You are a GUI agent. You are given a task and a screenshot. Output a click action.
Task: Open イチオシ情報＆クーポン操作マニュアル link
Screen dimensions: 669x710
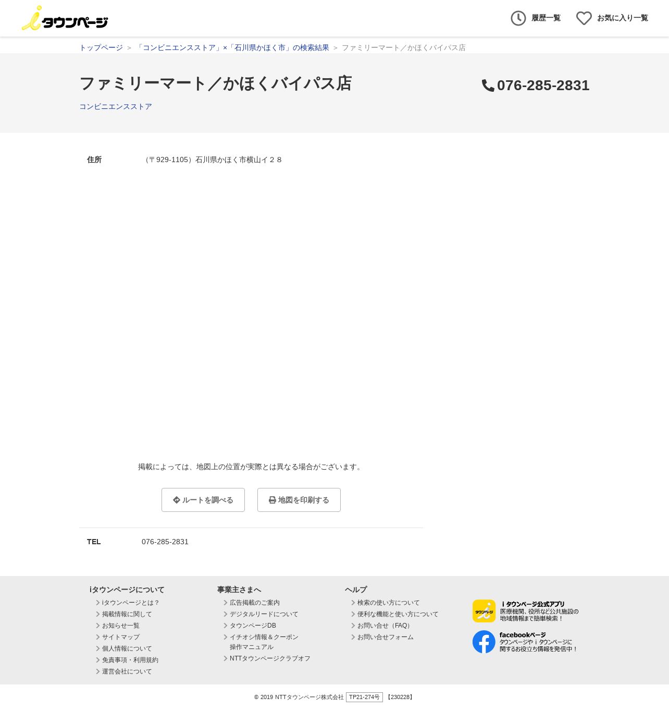click(x=264, y=642)
